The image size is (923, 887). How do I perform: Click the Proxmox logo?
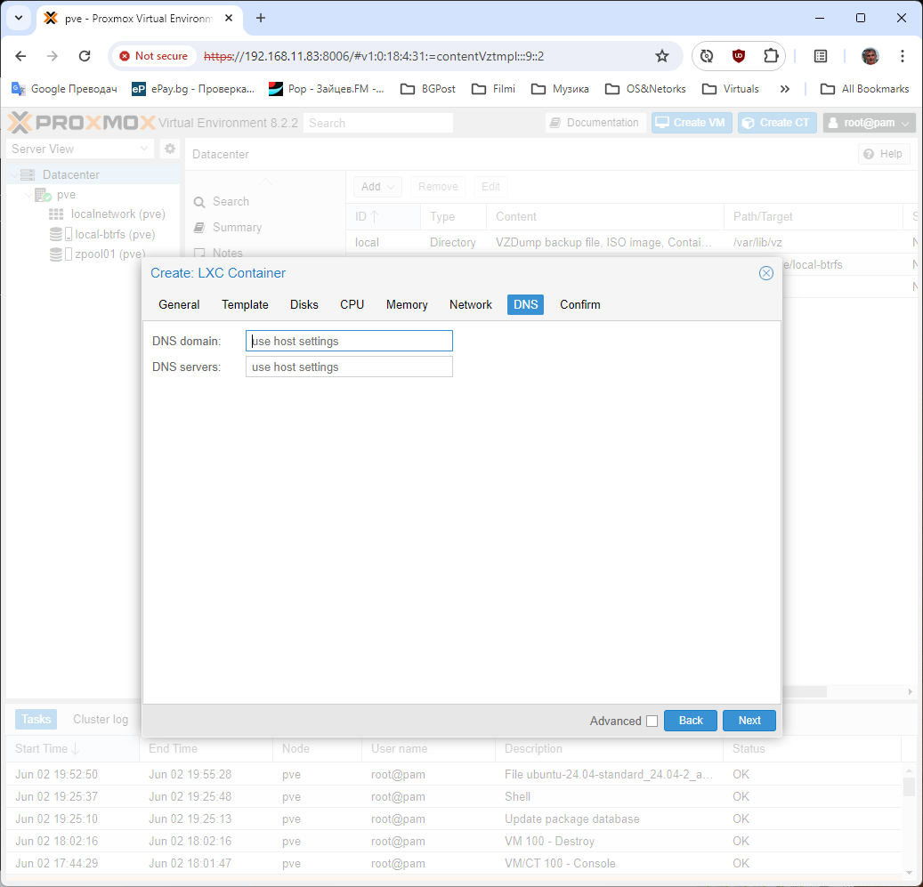(x=81, y=123)
